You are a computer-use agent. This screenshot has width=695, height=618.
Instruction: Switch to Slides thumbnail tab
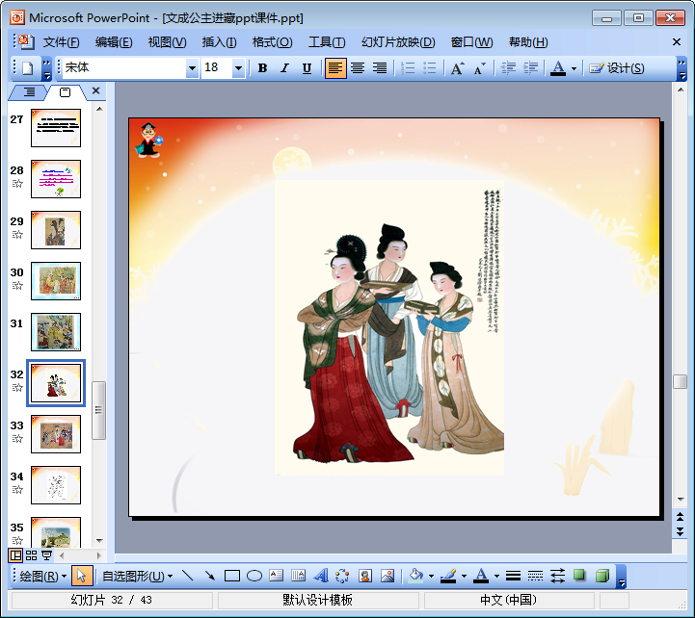point(66,92)
